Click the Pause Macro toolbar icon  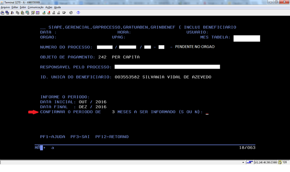tap(59, 13)
